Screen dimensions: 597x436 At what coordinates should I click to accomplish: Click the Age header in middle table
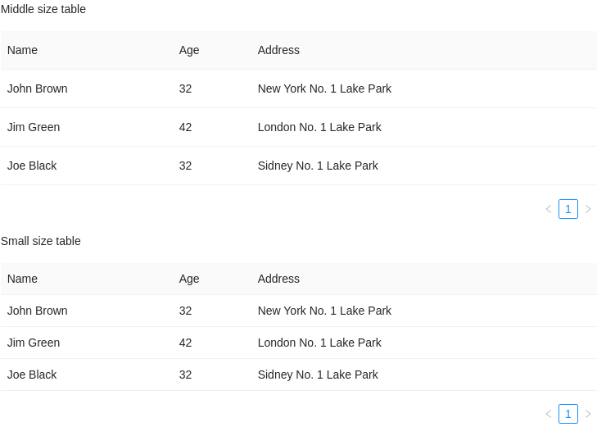pos(189,50)
